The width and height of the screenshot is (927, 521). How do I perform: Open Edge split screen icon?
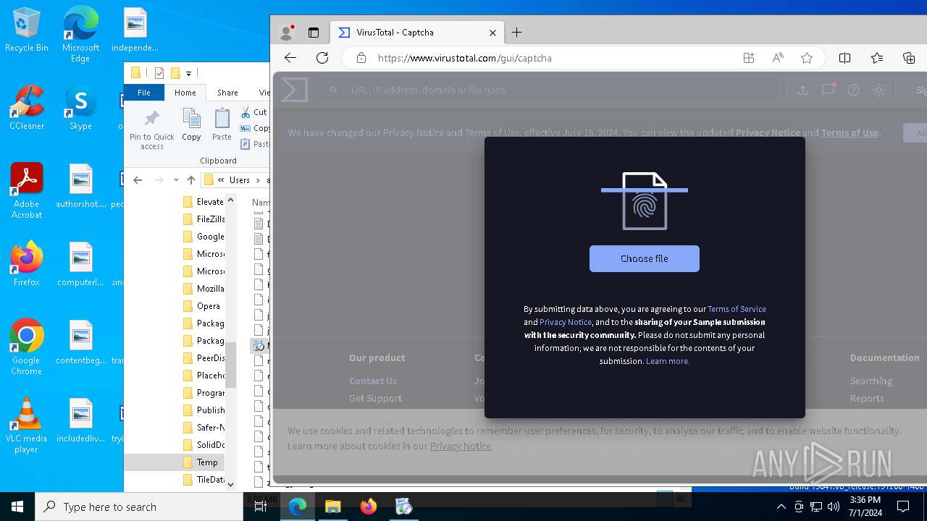tap(844, 58)
